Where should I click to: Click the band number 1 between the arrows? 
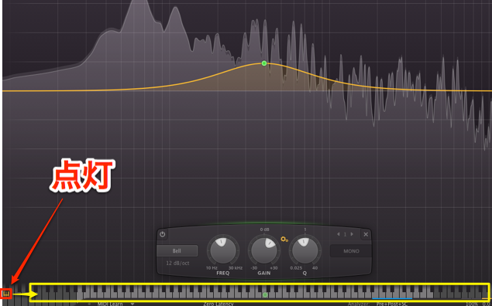345,234
